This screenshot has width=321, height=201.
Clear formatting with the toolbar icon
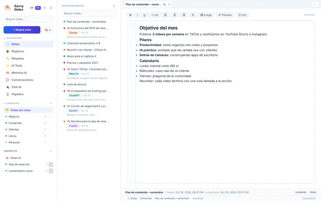pos(193,15)
